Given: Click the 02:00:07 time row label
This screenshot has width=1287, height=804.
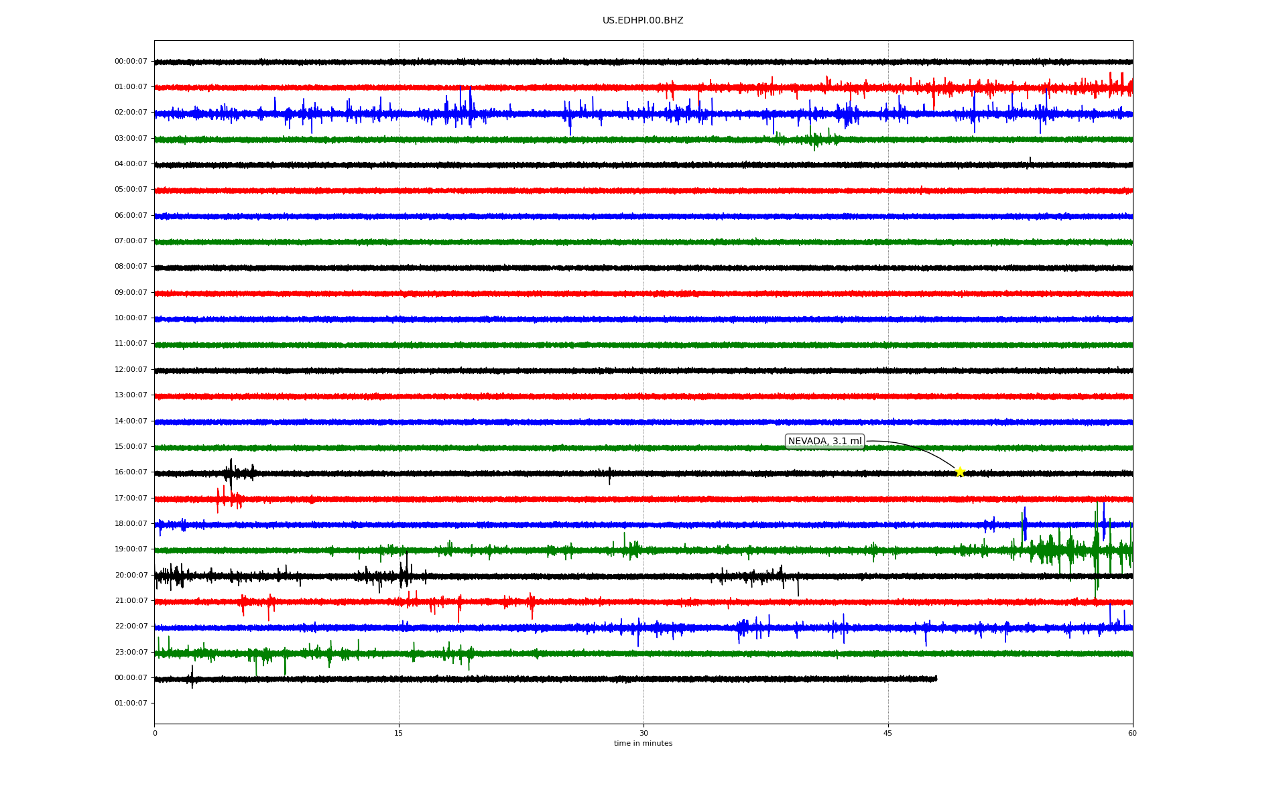Looking at the screenshot, I should [x=131, y=113].
